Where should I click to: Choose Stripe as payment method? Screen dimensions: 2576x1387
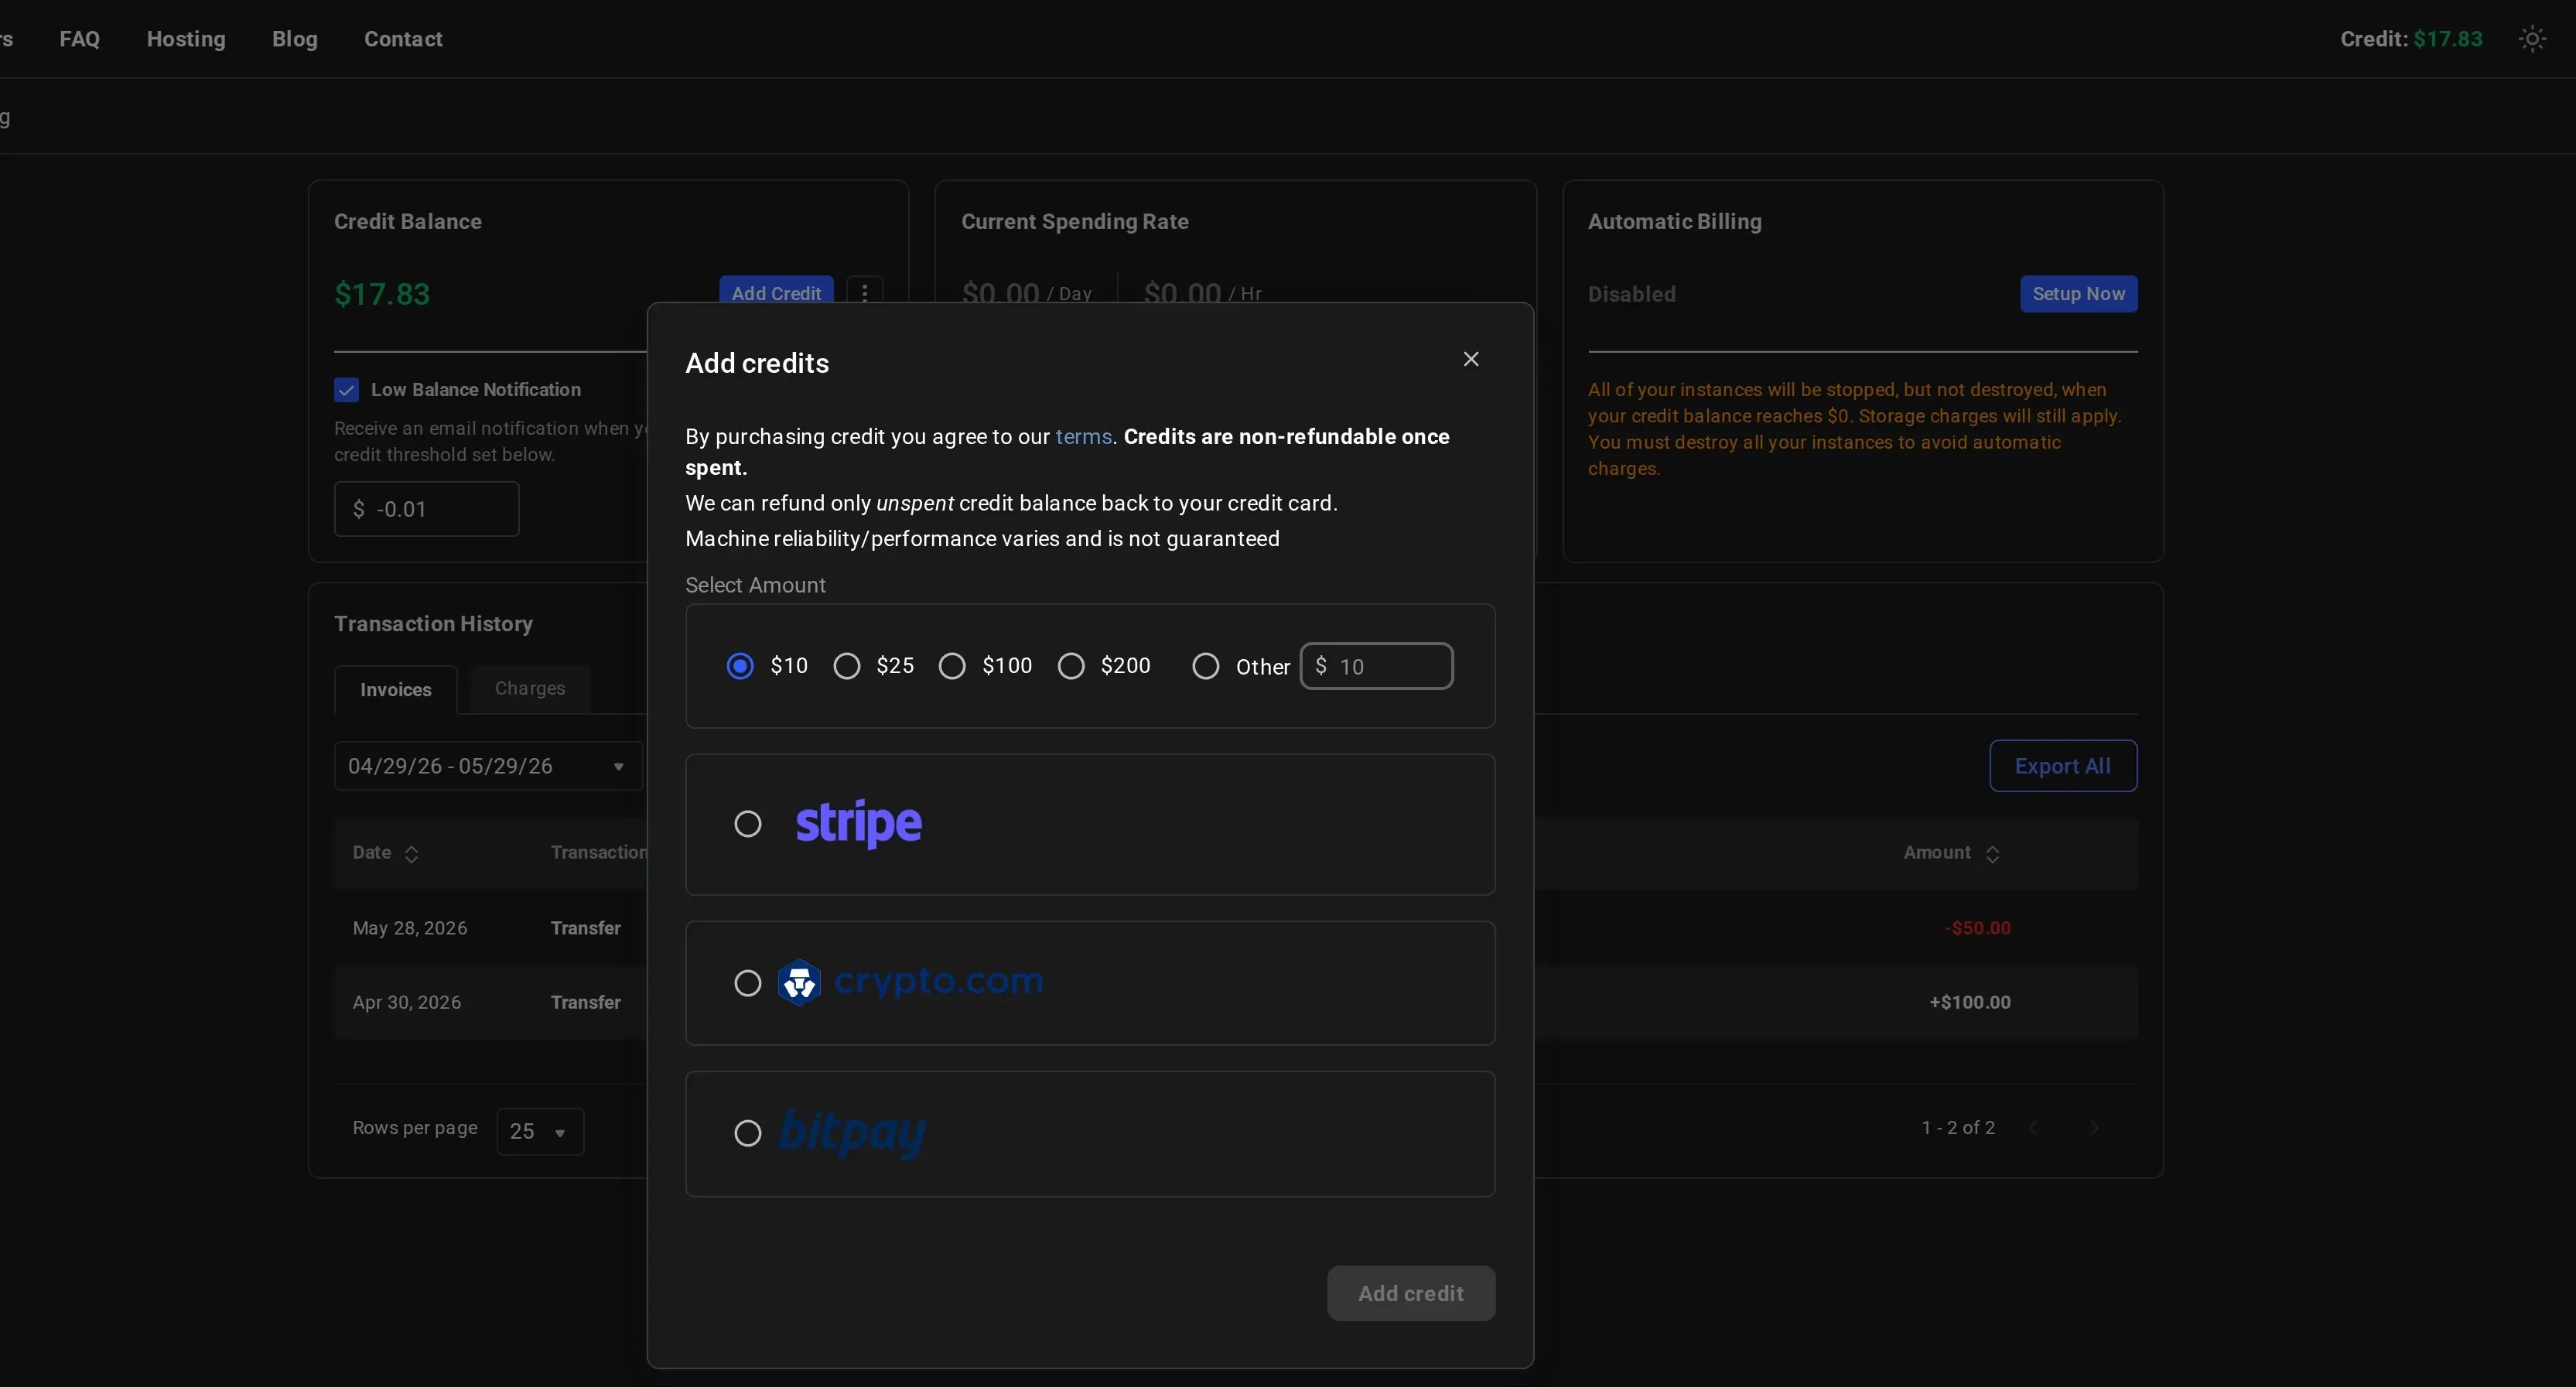pyautogui.click(x=748, y=824)
